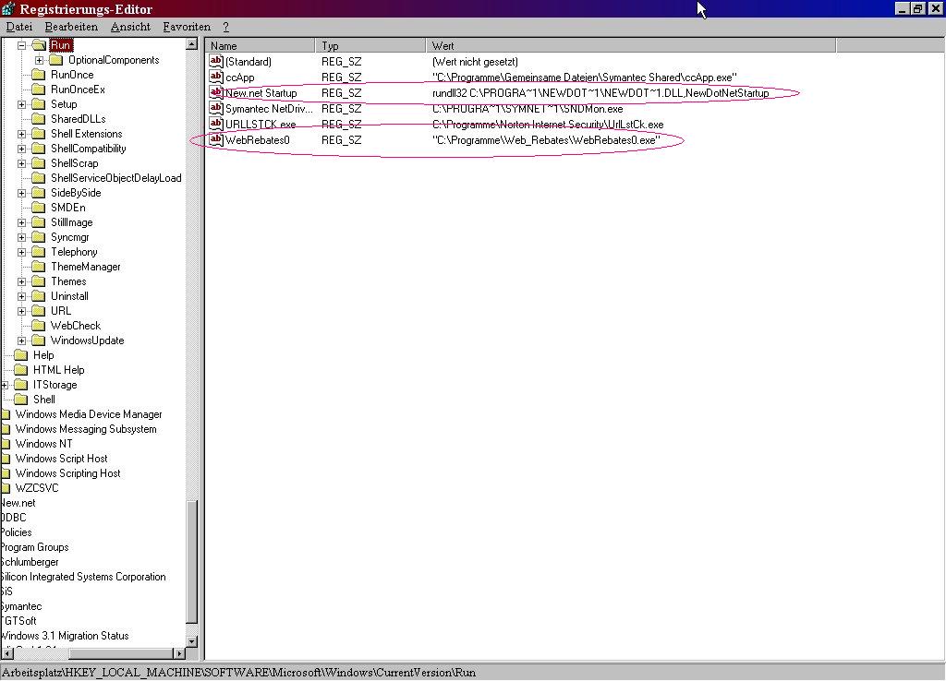Select the Windows Scripting Host key
Viewport: 946px width, 681px height.
68,473
